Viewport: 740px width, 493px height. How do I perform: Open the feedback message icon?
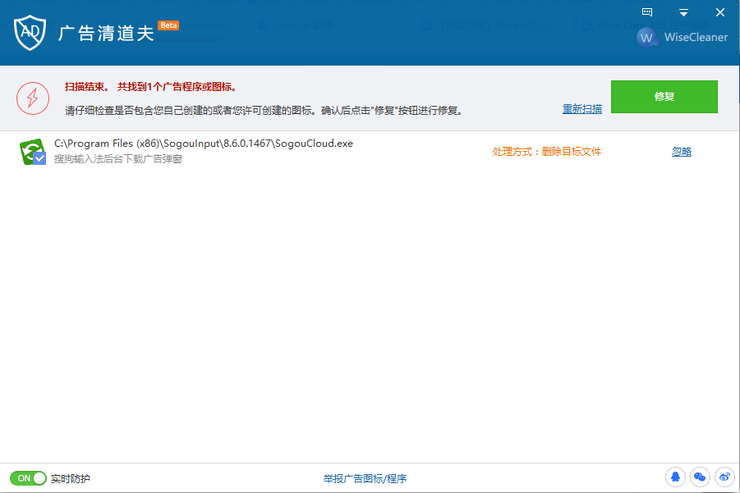pos(647,12)
